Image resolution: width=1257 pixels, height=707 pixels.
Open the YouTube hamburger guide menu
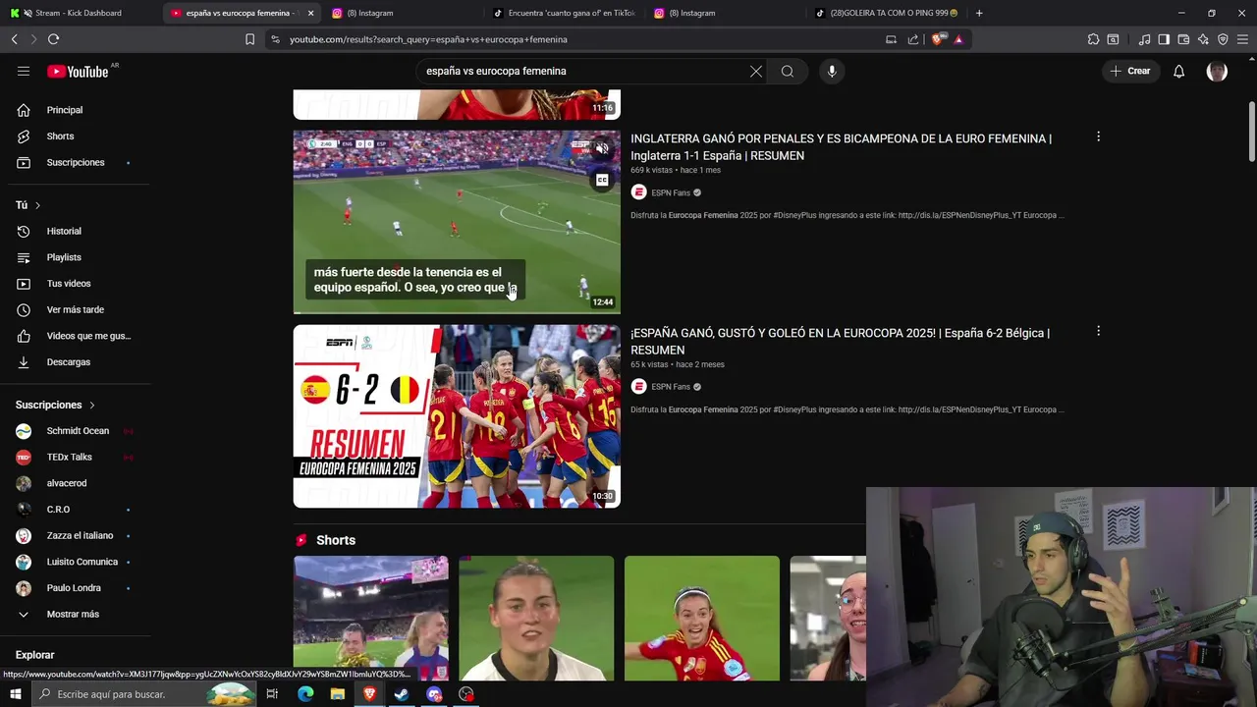24,71
